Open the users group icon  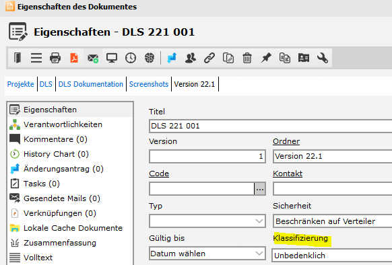[191, 58]
